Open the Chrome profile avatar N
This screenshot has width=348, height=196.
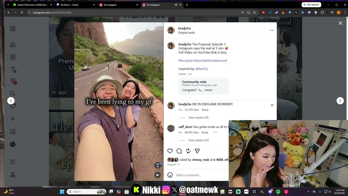click(338, 13)
